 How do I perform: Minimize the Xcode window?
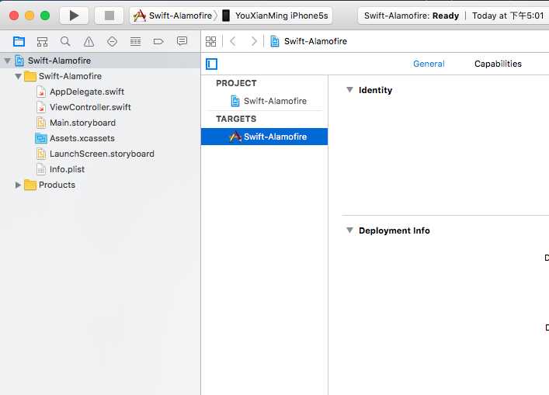pos(30,16)
